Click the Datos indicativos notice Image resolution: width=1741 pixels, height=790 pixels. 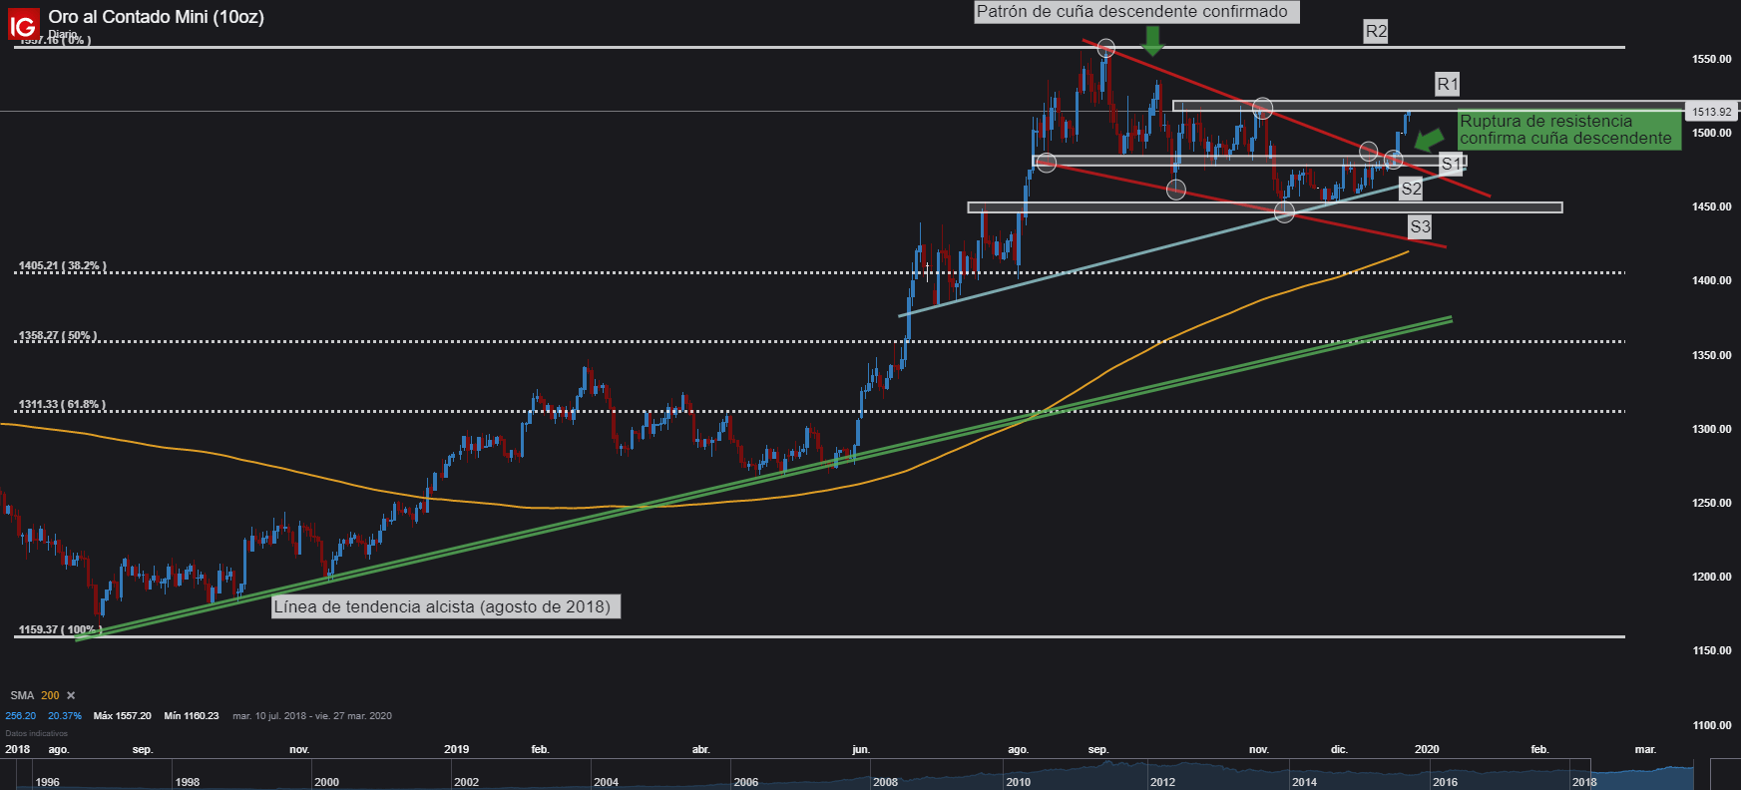[x=36, y=733]
